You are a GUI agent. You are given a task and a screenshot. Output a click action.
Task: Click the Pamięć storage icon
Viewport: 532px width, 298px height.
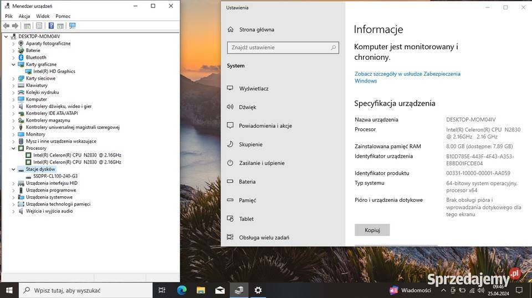coord(230,200)
